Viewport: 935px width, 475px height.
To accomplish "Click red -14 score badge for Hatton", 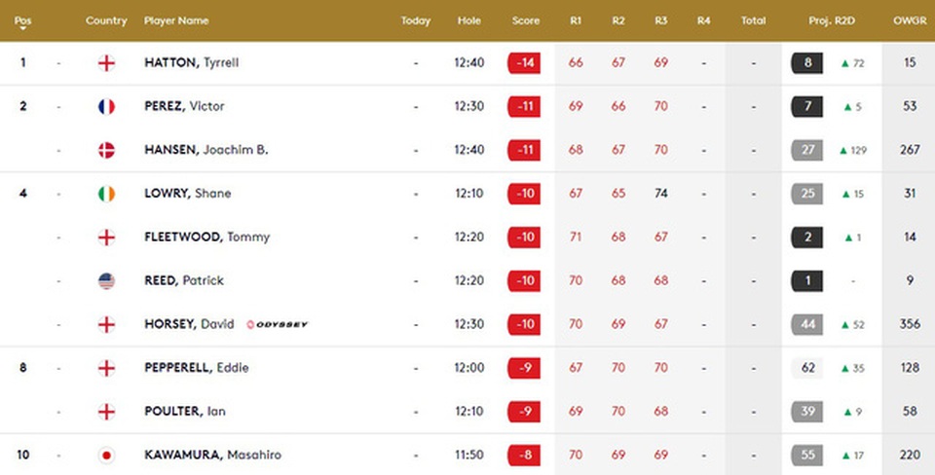I will (524, 62).
